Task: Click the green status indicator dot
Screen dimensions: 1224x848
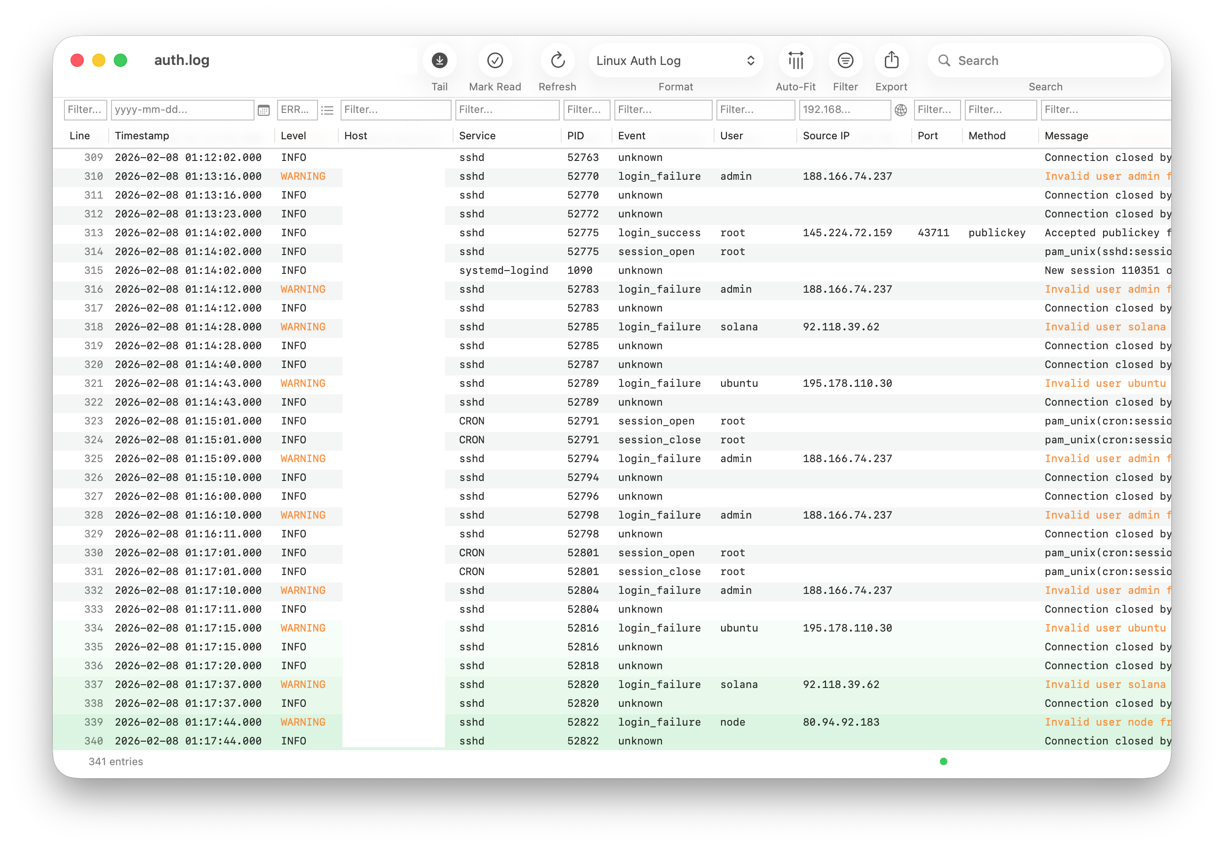Action: 943,761
